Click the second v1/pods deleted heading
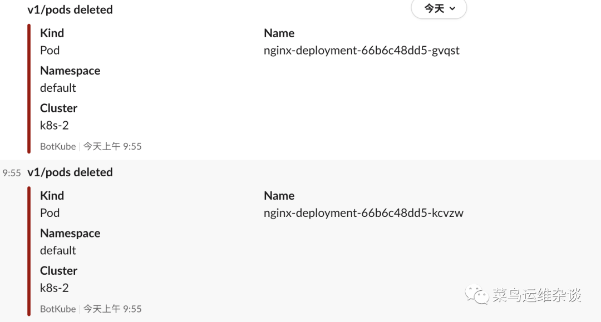The width and height of the screenshot is (601, 322). 70,172
